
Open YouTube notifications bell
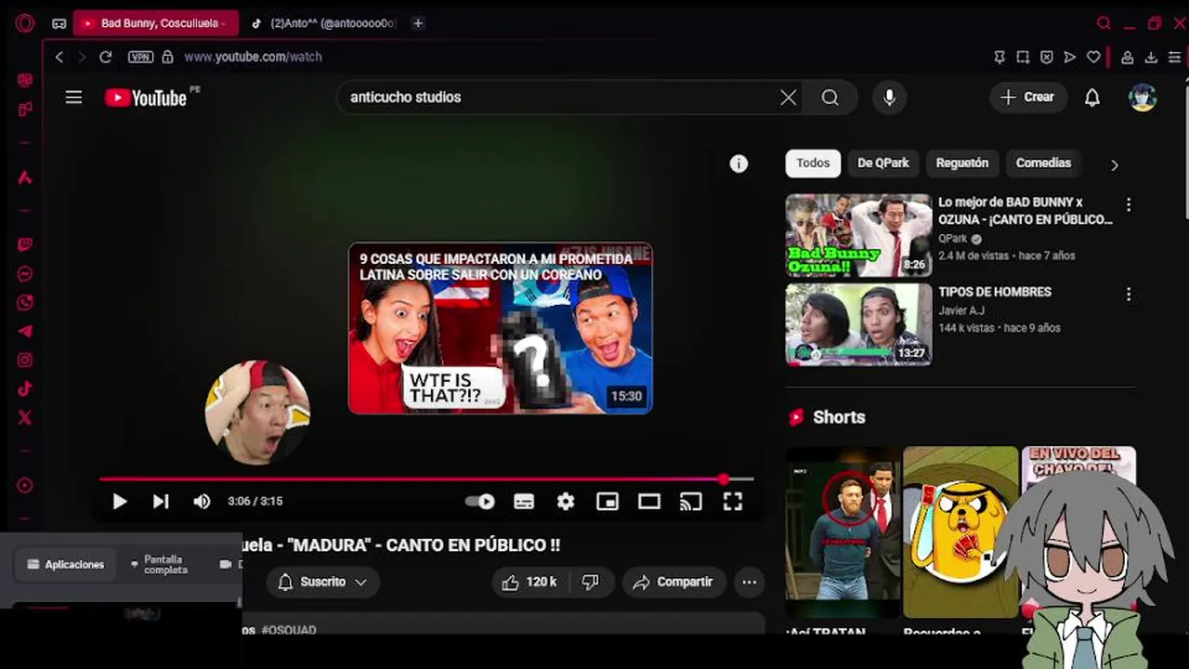tap(1092, 98)
